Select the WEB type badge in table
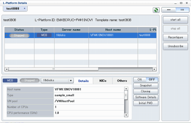191x123 pixels. [44, 35]
